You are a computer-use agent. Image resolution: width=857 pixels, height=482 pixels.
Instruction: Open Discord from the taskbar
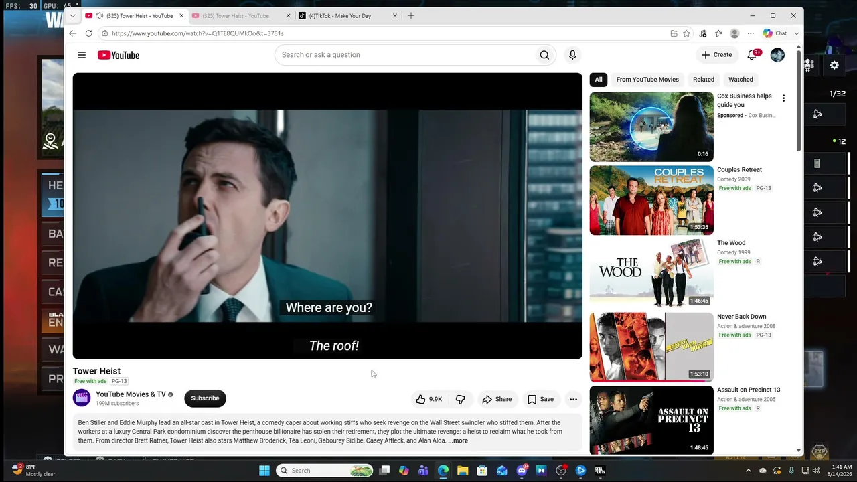tap(522, 471)
